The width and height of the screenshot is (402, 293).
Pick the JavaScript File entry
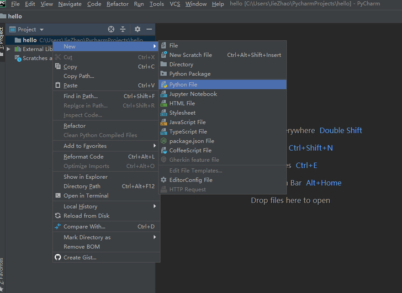(x=223, y=122)
